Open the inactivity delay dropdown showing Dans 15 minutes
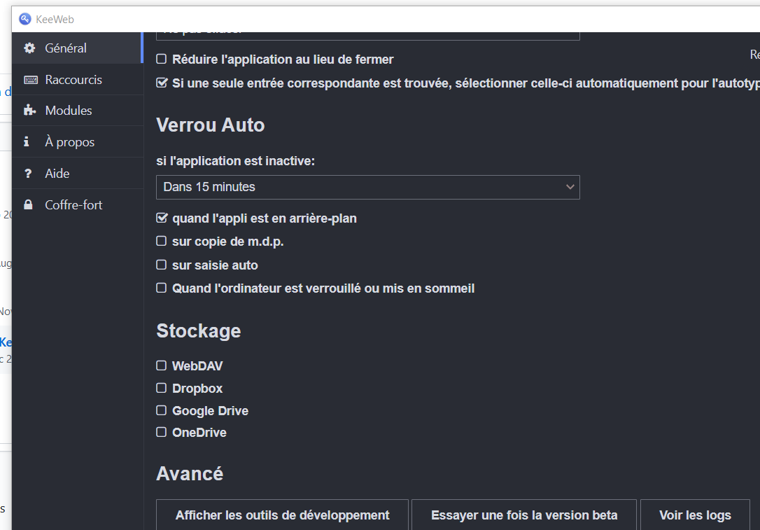 click(367, 187)
